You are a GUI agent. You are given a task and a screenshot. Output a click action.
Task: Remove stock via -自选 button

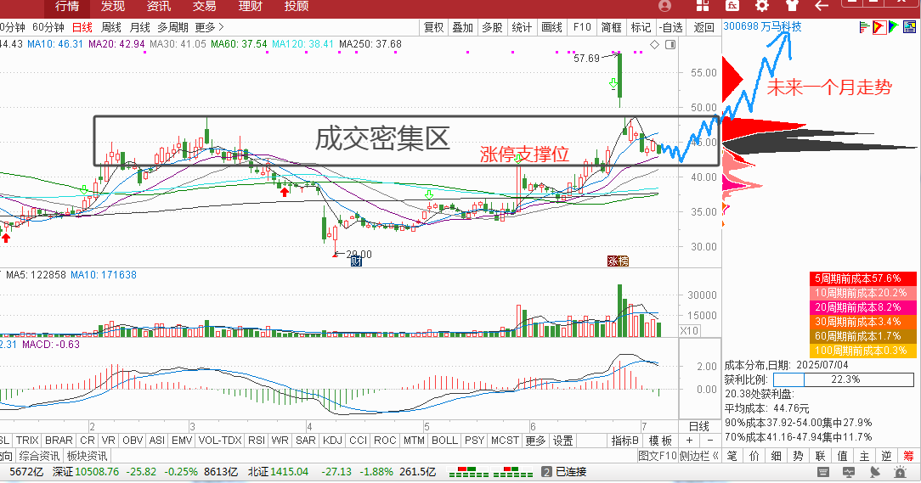[671, 27]
